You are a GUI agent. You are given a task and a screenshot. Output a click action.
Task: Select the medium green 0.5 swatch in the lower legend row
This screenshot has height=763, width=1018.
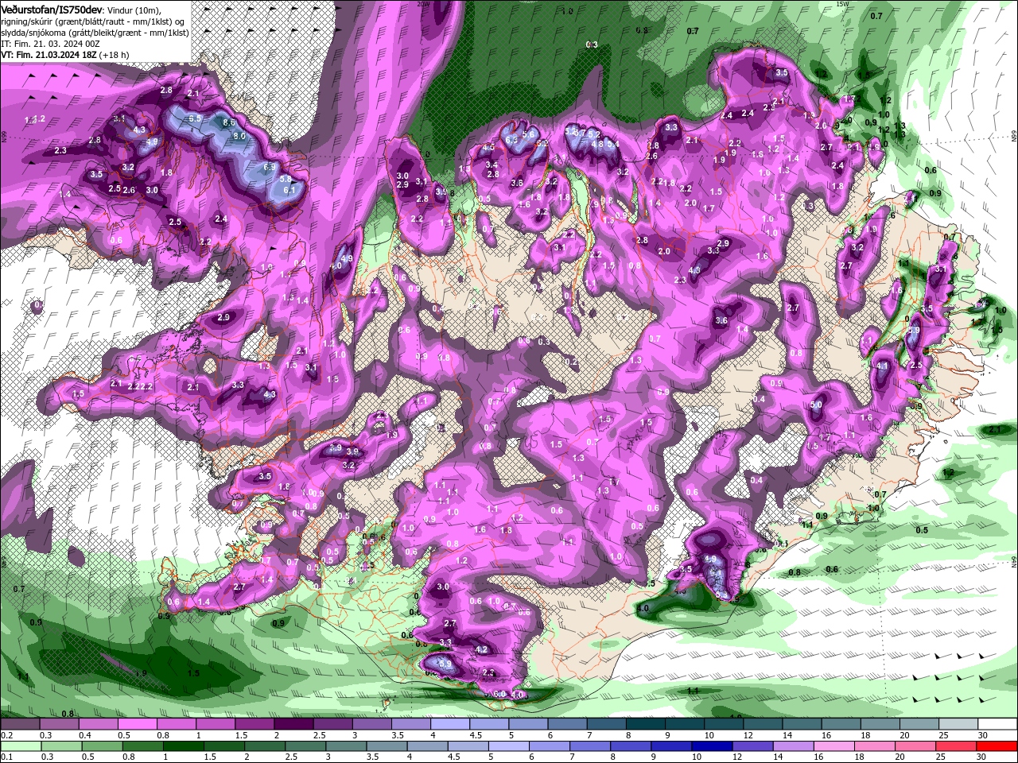pyautogui.click(x=101, y=746)
